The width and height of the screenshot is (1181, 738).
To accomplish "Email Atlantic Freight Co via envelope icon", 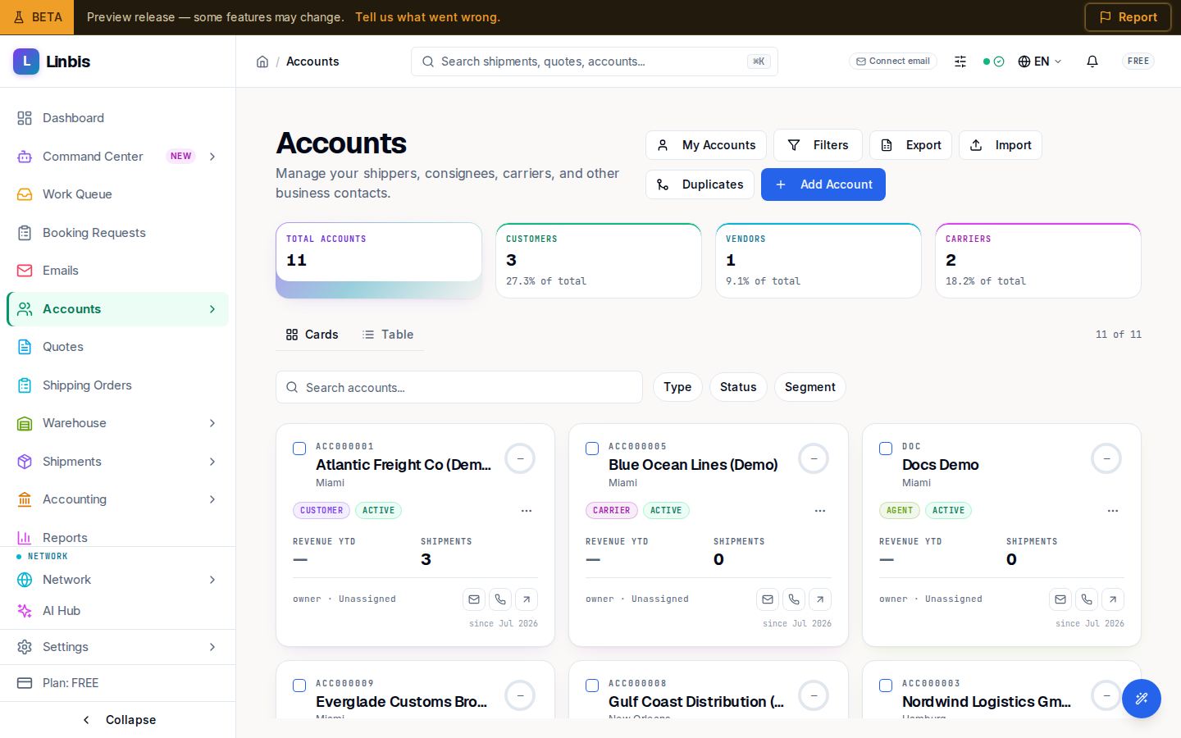I will (474, 599).
